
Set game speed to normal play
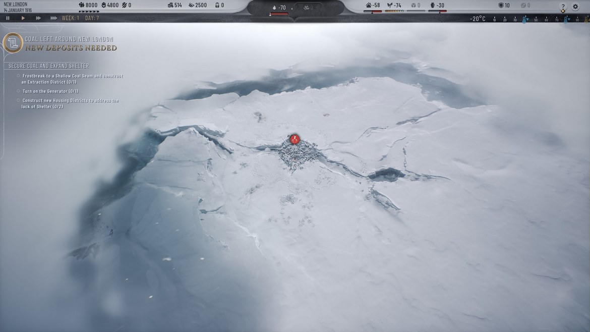coord(23,18)
